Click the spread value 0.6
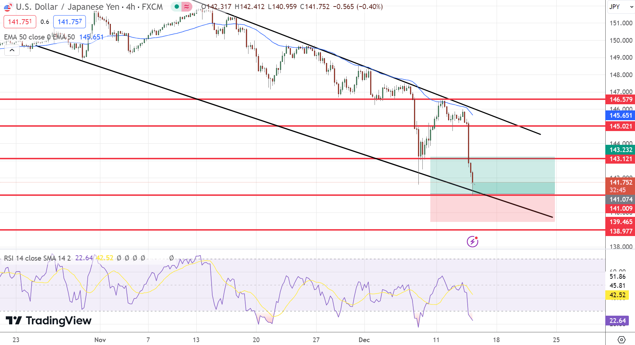 tap(45, 22)
